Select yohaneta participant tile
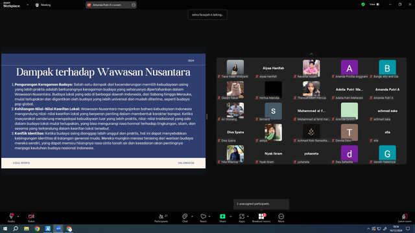 [311, 154]
